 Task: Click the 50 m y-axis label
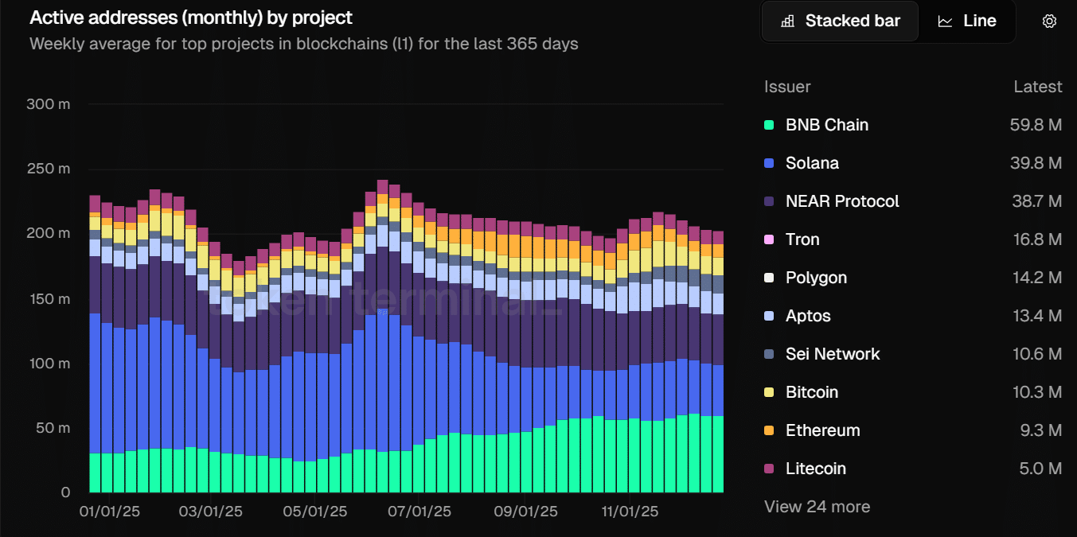(52, 428)
